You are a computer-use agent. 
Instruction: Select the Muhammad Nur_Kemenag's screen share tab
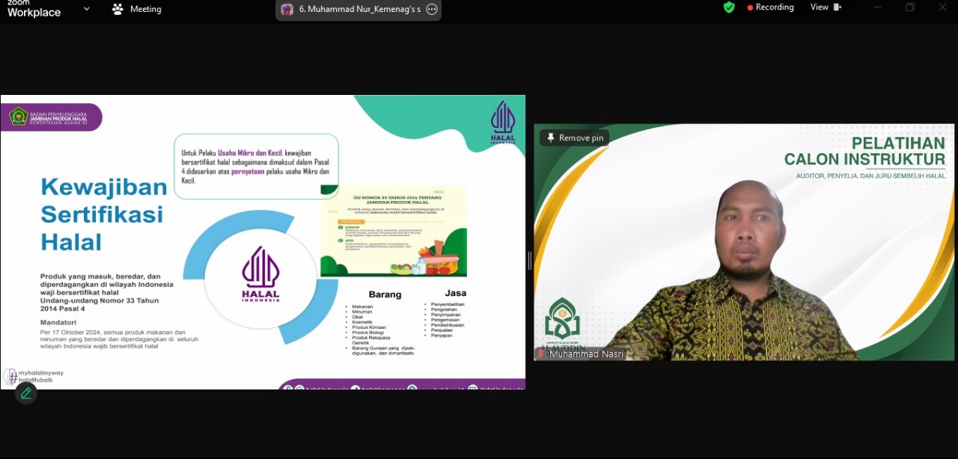(359, 10)
